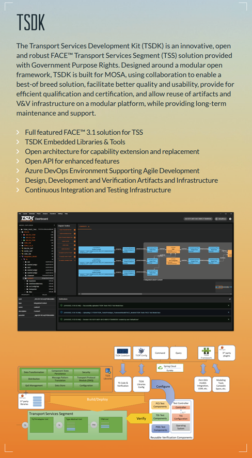The width and height of the screenshot is (252, 458).
Task: Click the diagram minimap preview
Action: tap(224, 287)
